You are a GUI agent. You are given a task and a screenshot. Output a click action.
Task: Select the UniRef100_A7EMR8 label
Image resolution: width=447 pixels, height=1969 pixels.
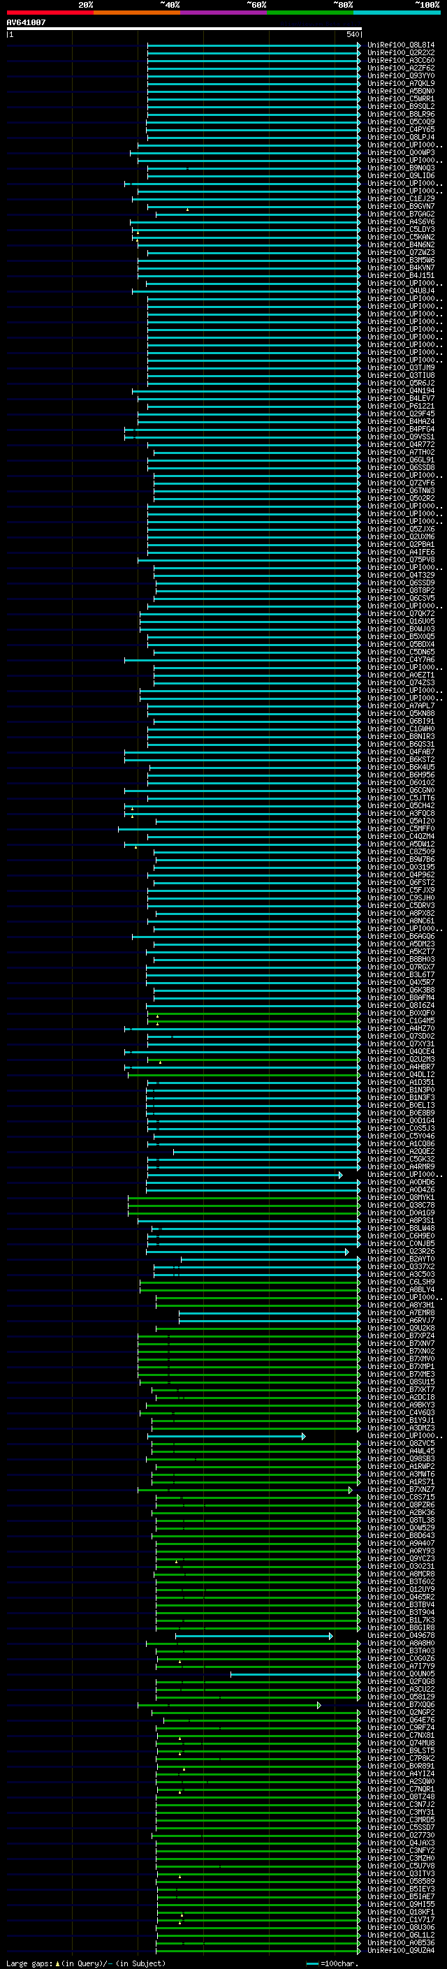[400, 1313]
